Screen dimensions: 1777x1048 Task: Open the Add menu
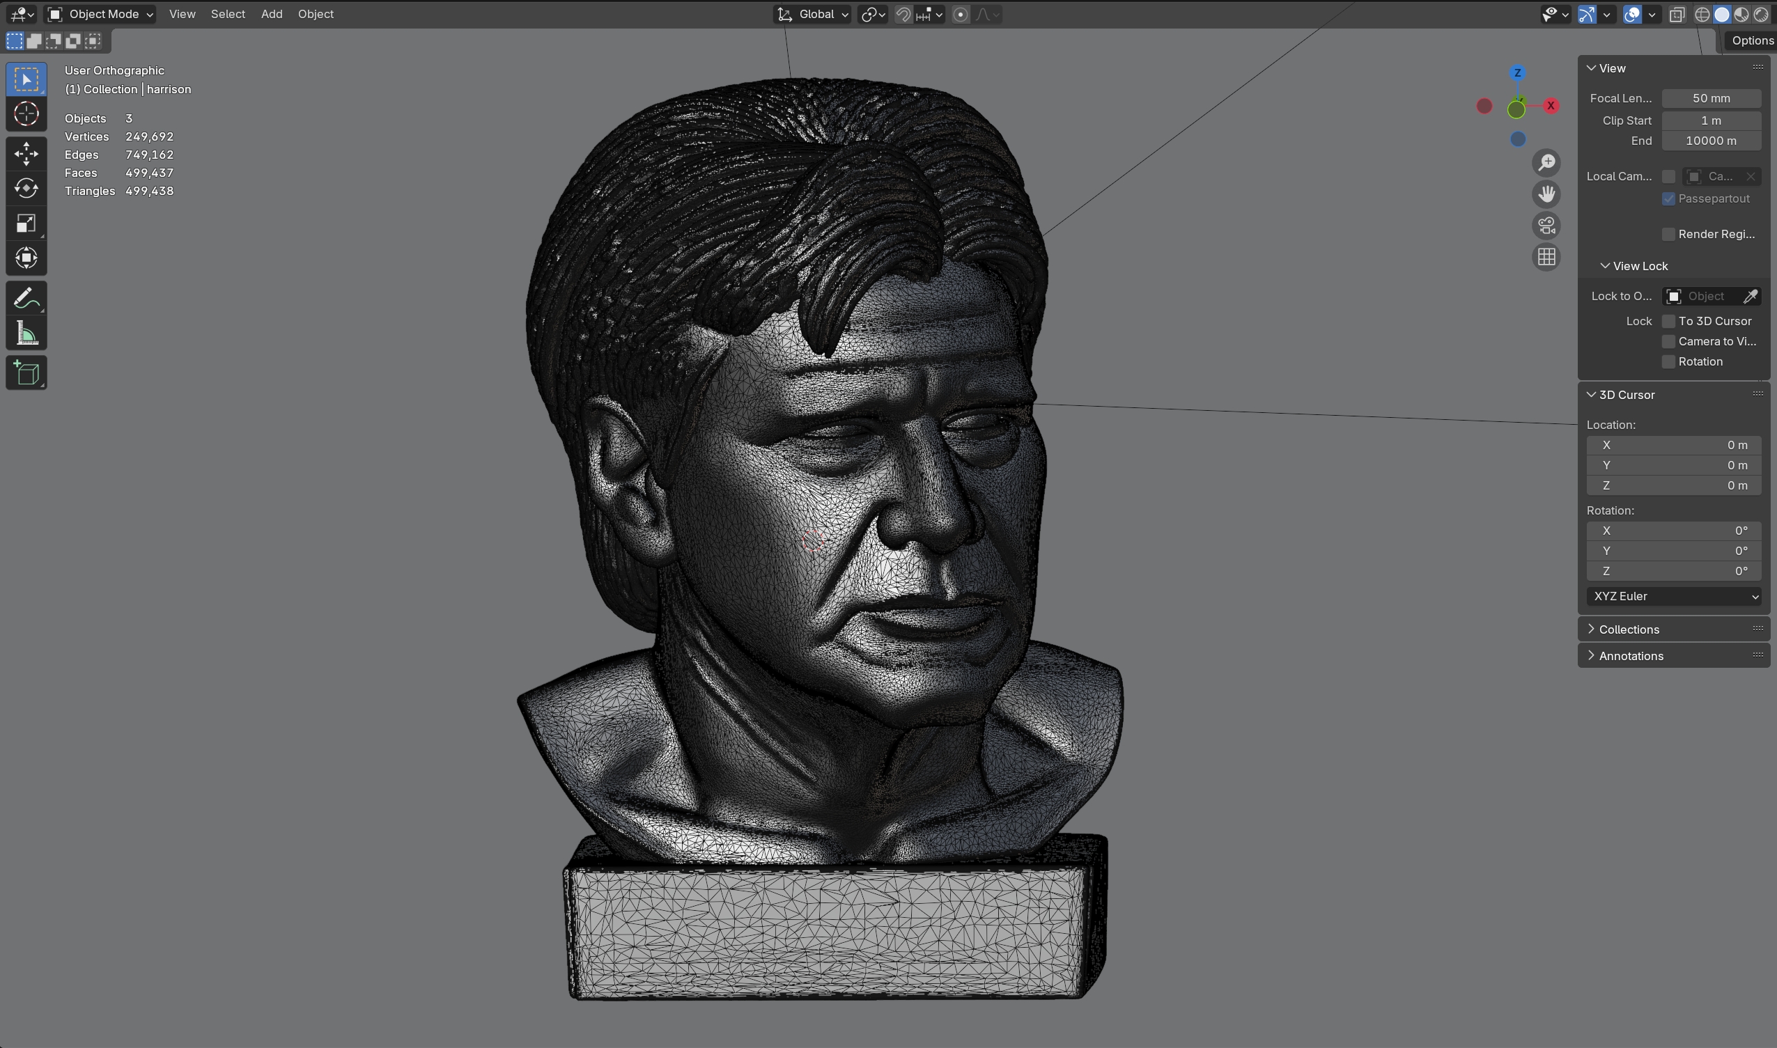pyautogui.click(x=271, y=14)
